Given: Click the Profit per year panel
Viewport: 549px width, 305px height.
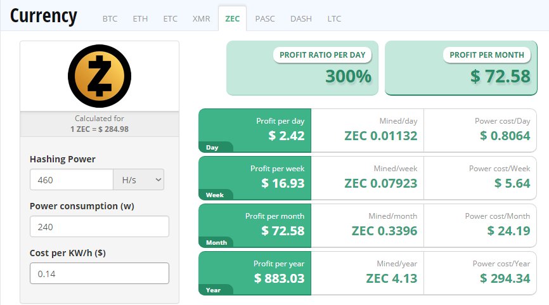Looking at the screenshot, I should [x=255, y=273].
